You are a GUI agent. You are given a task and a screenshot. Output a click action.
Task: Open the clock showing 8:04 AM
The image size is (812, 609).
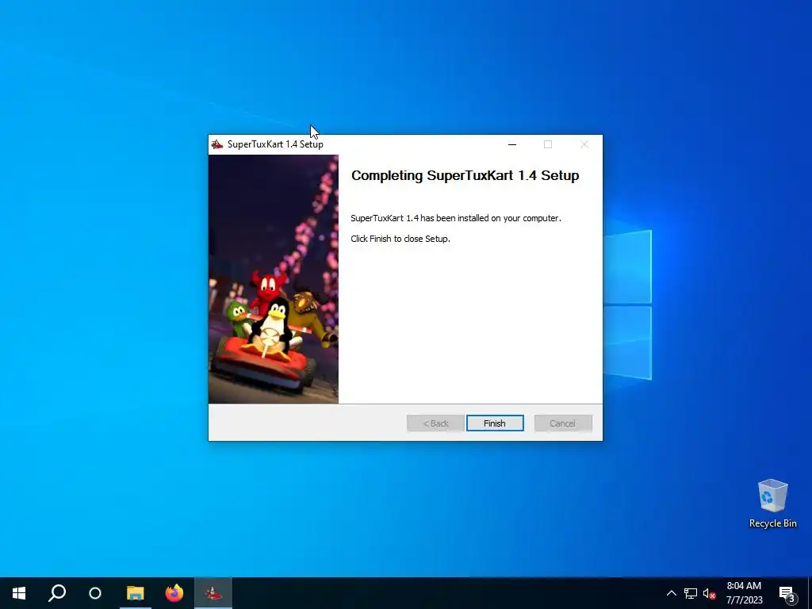pos(744,593)
